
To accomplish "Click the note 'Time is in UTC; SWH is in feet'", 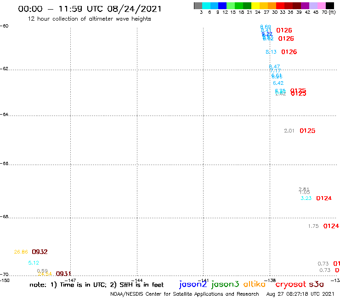I will (x=96, y=285).
